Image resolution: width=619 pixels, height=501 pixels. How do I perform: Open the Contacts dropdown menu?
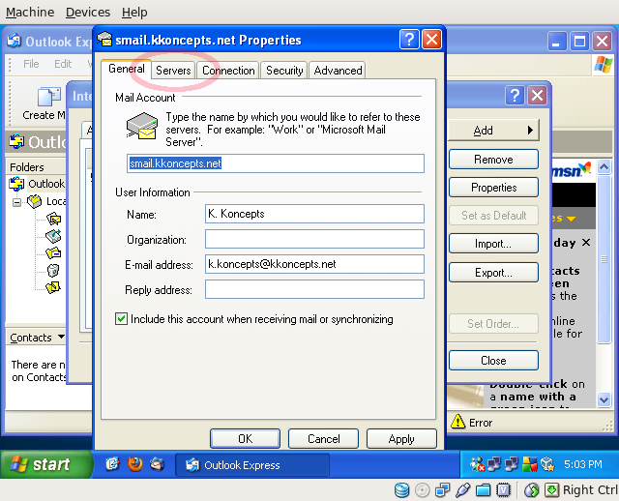point(61,337)
